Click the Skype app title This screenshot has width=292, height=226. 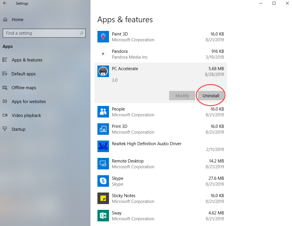pyautogui.click(x=117, y=178)
